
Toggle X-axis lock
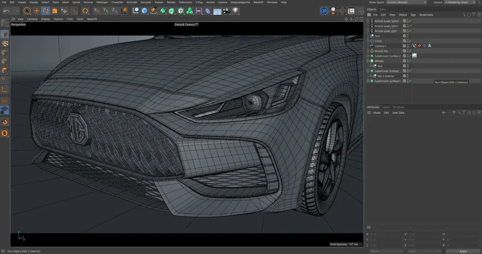pos(96,11)
